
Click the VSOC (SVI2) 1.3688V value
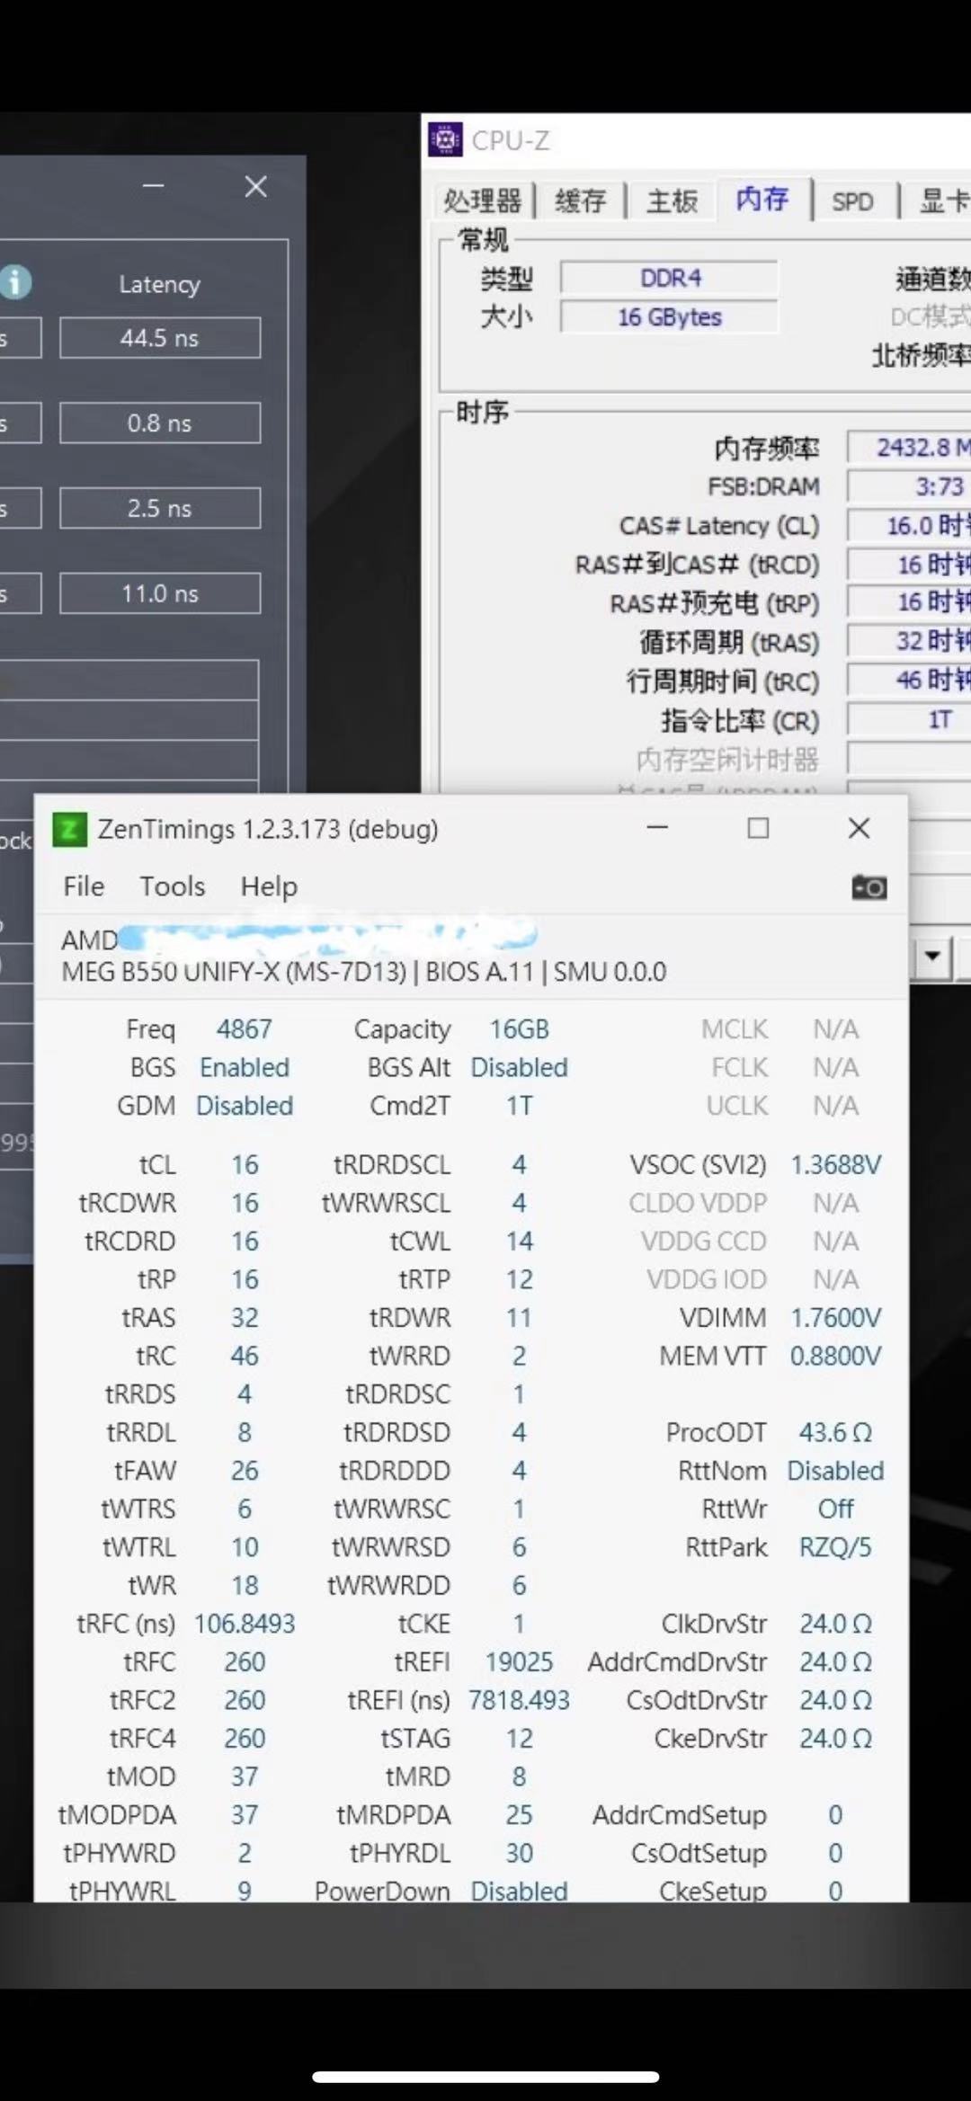pyautogui.click(x=835, y=1164)
